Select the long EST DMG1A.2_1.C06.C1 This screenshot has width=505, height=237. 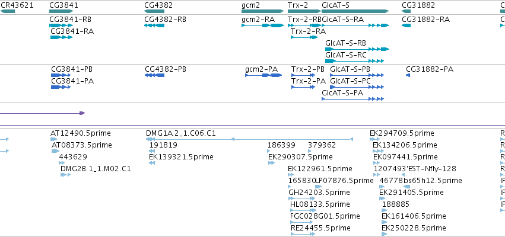(x=180, y=133)
